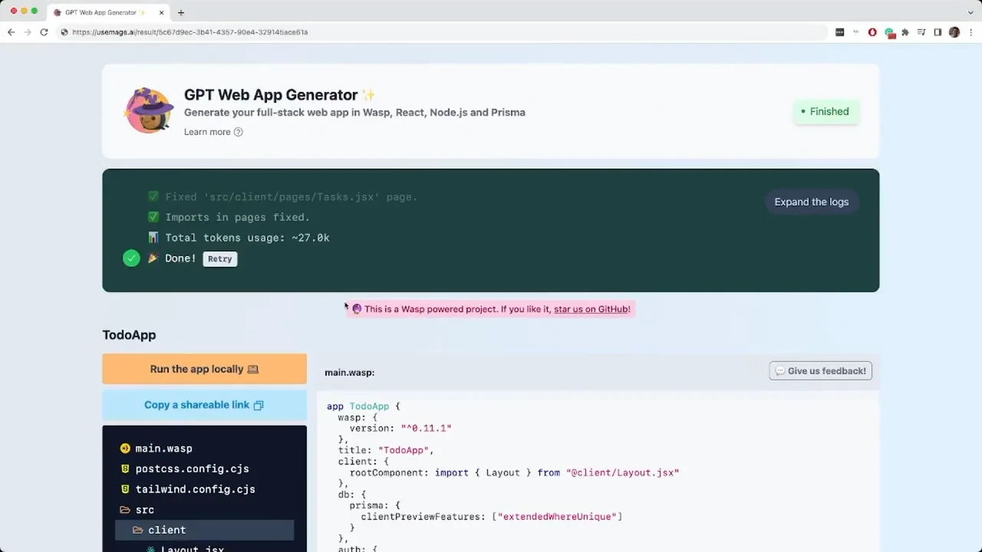
Task: Click the tab search chevron at top right
Action: click(x=970, y=12)
